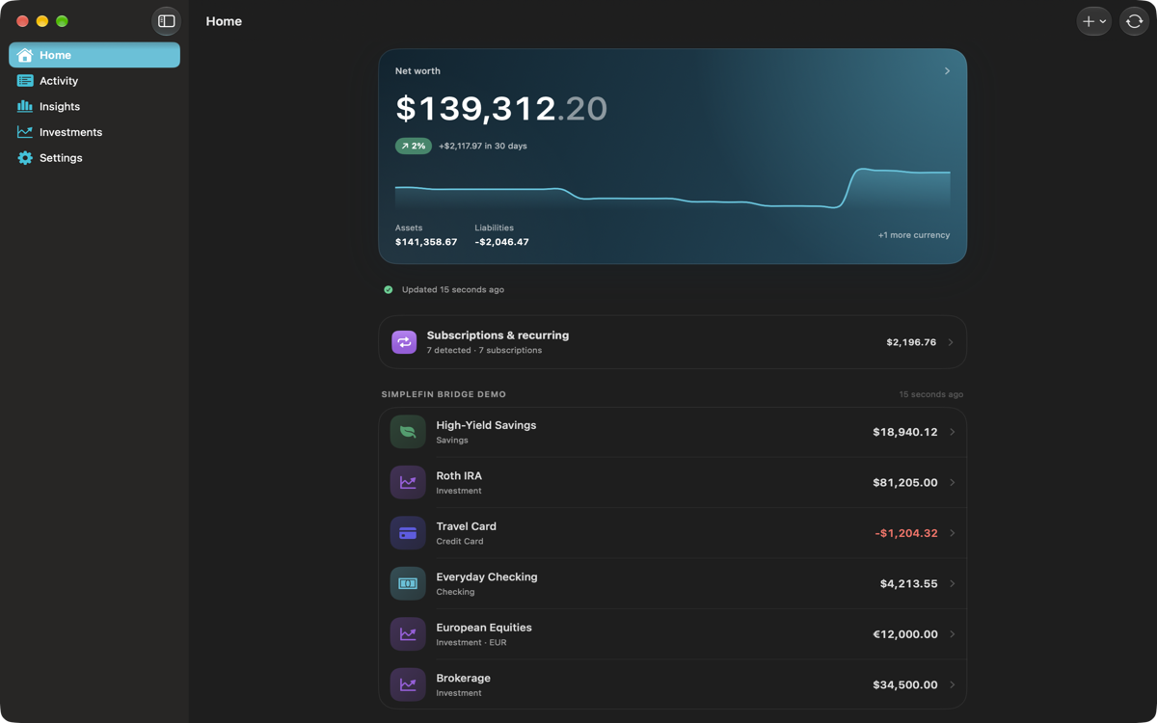Go to Activity in the sidebar

tap(94, 81)
